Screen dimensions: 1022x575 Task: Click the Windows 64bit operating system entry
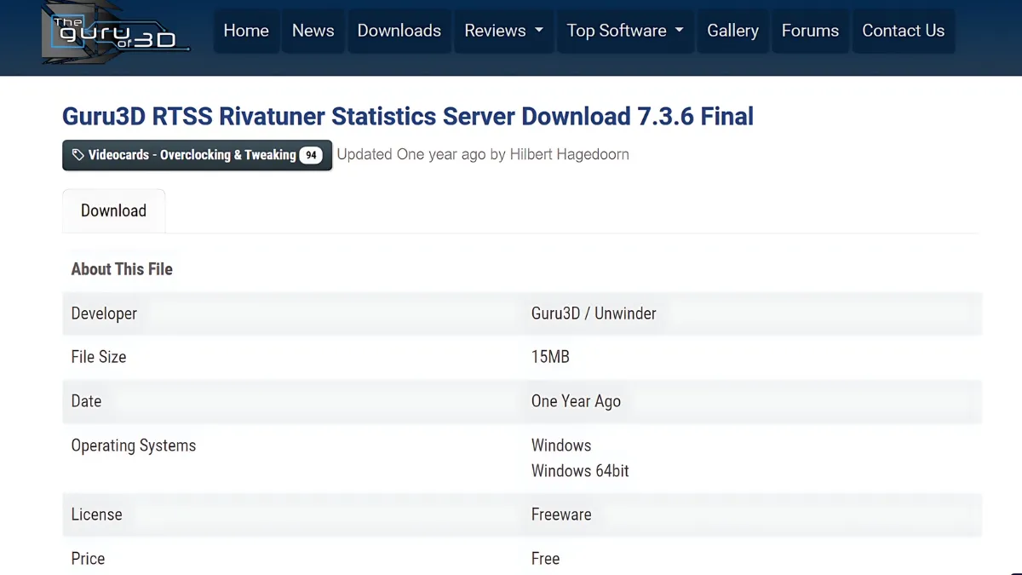(x=581, y=471)
